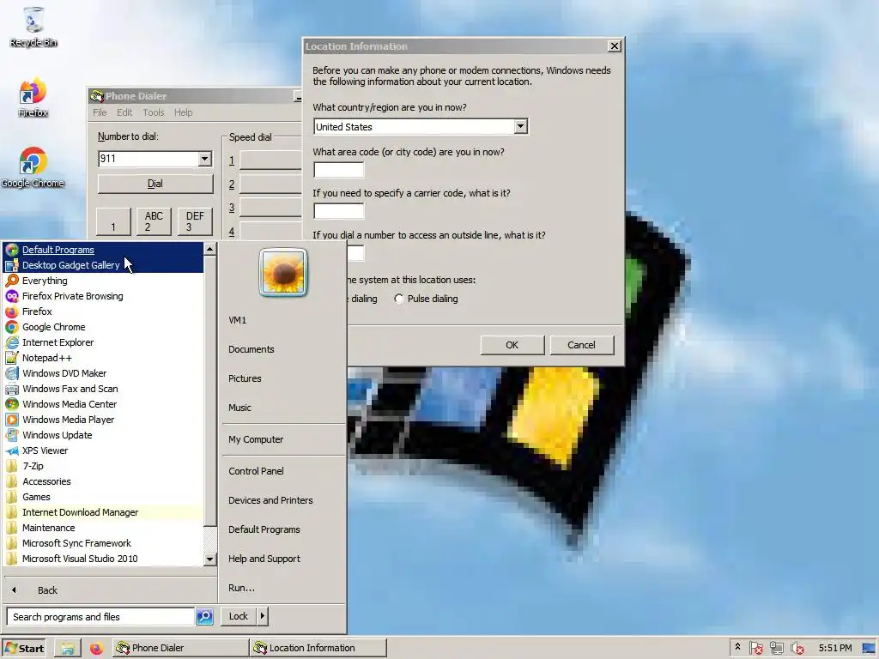Open the Tools menu in Phone Dialer
879x659 pixels.
[154, 112]
